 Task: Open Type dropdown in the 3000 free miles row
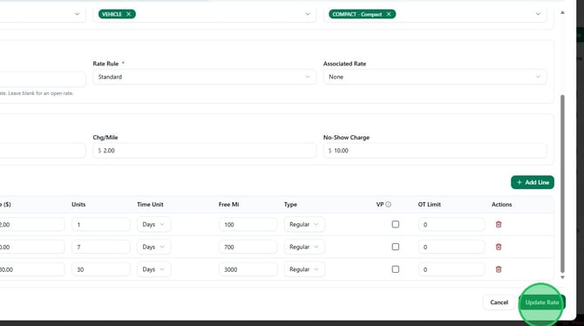pos(304,269)
